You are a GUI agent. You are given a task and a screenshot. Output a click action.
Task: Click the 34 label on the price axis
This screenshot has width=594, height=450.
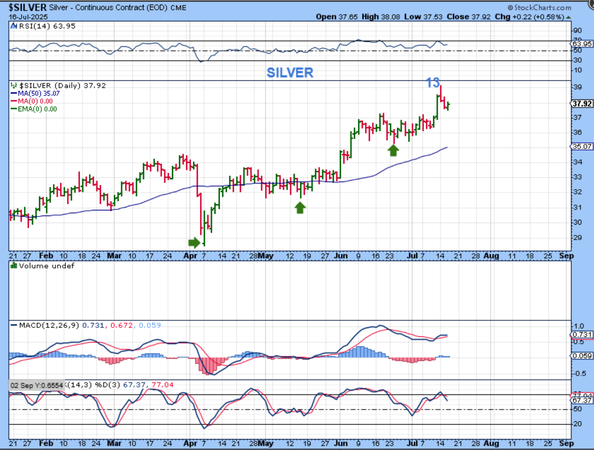(577, 162)
